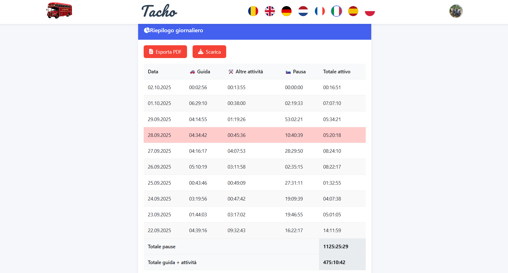The image size is (508, 273).
Task: Click the Italian flag icon
Action: [336, 11]
